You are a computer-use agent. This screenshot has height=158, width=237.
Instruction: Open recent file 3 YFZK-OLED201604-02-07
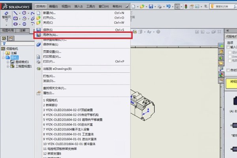point(68,110)
